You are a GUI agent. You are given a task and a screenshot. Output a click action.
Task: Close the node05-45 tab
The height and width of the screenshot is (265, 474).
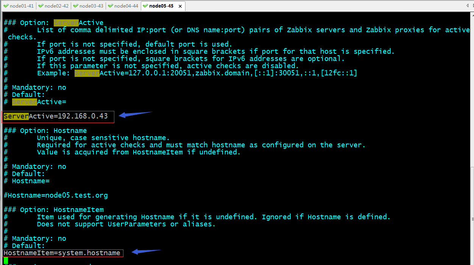(x=180, y=6)
